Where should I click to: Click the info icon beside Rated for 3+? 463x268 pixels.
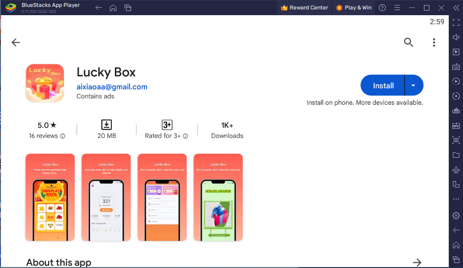point(185,136)
